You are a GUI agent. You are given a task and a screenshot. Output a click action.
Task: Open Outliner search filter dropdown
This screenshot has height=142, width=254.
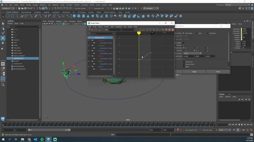click(x=39, y=27)
